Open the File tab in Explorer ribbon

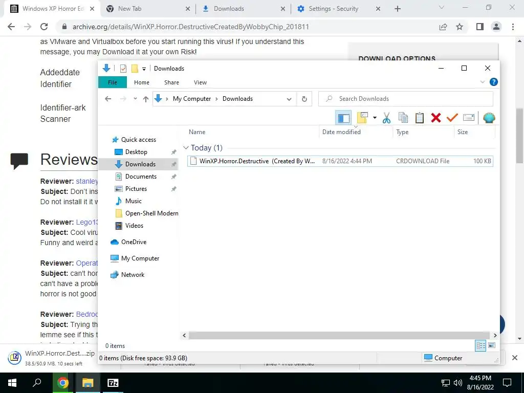113,82
